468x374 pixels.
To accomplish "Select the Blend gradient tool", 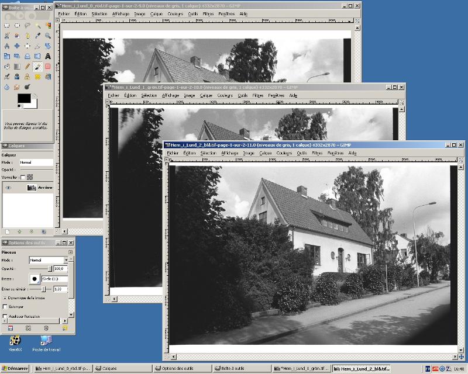I will tap(17, 66).
